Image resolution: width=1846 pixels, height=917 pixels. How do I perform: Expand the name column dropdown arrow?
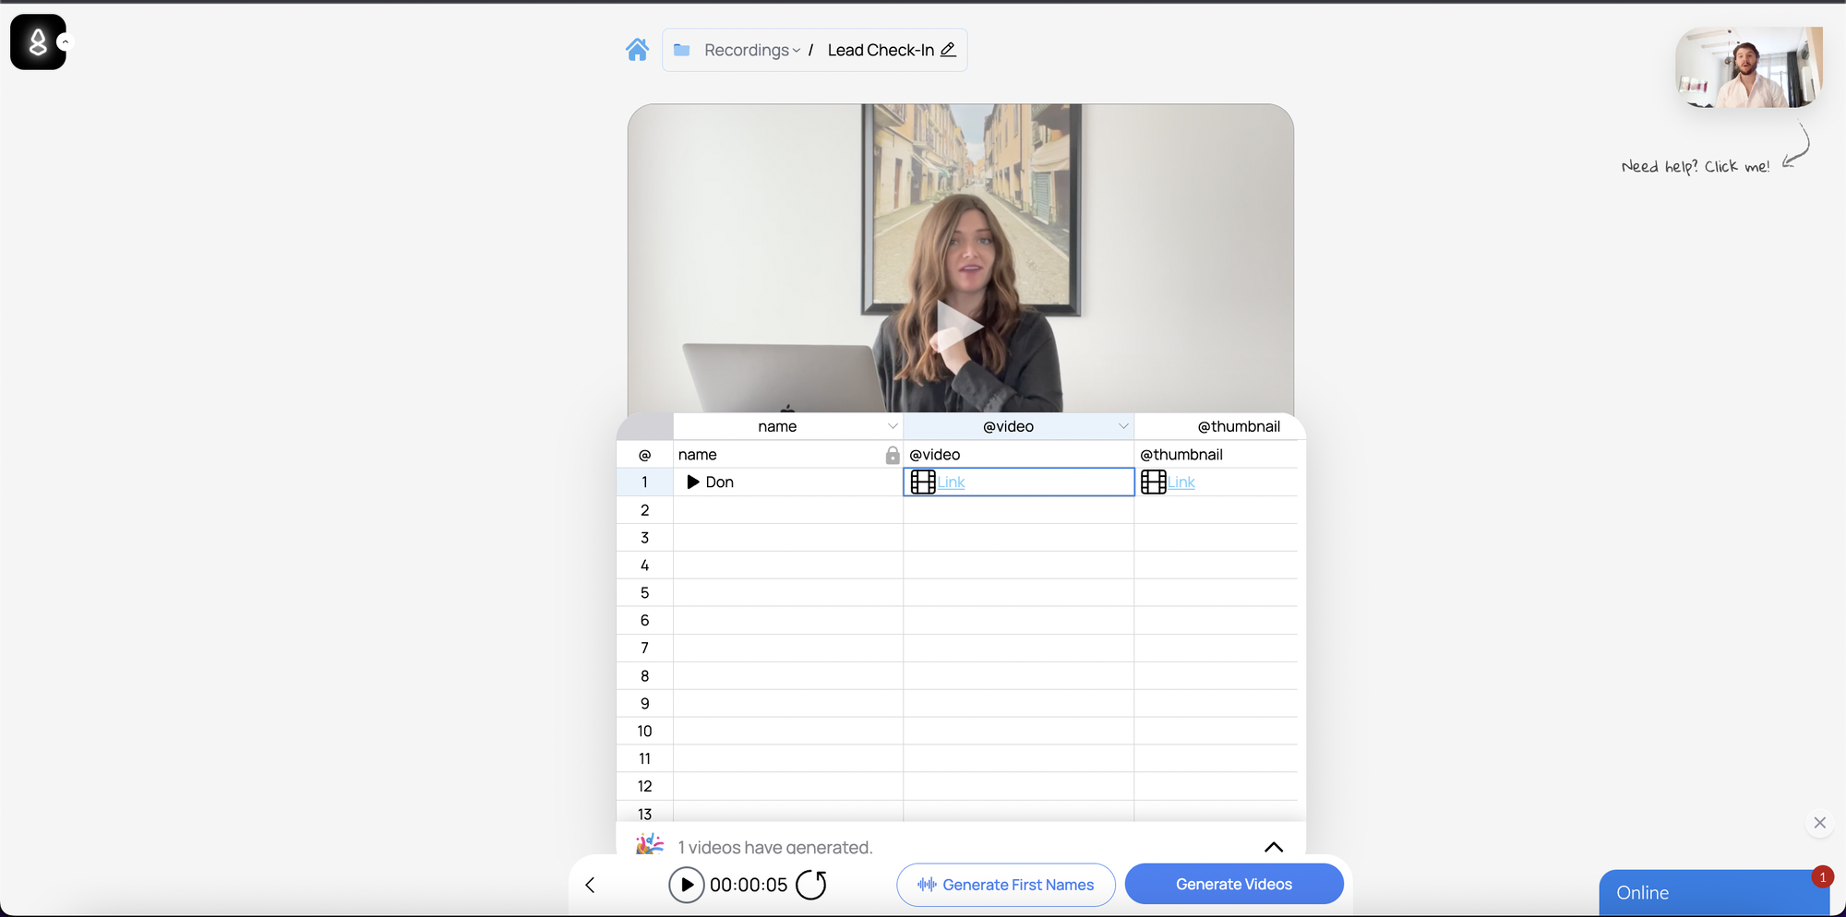coord(893,426)
